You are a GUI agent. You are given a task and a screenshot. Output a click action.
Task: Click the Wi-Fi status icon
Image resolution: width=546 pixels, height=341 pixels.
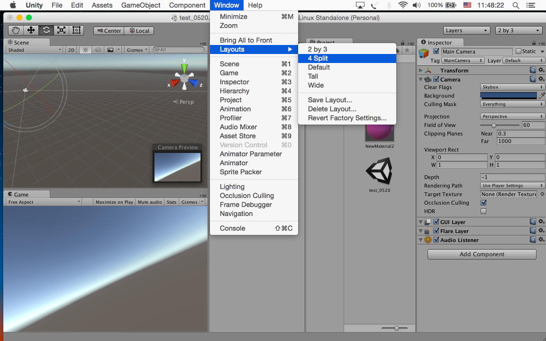[402, 5]
